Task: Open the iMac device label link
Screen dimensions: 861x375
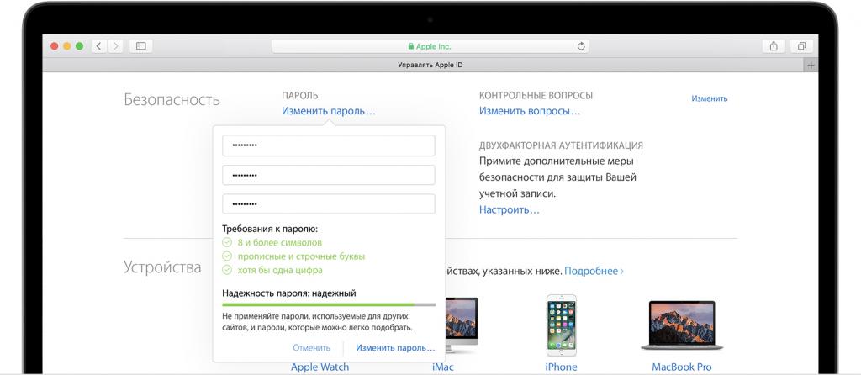Action: click(443, 367)
